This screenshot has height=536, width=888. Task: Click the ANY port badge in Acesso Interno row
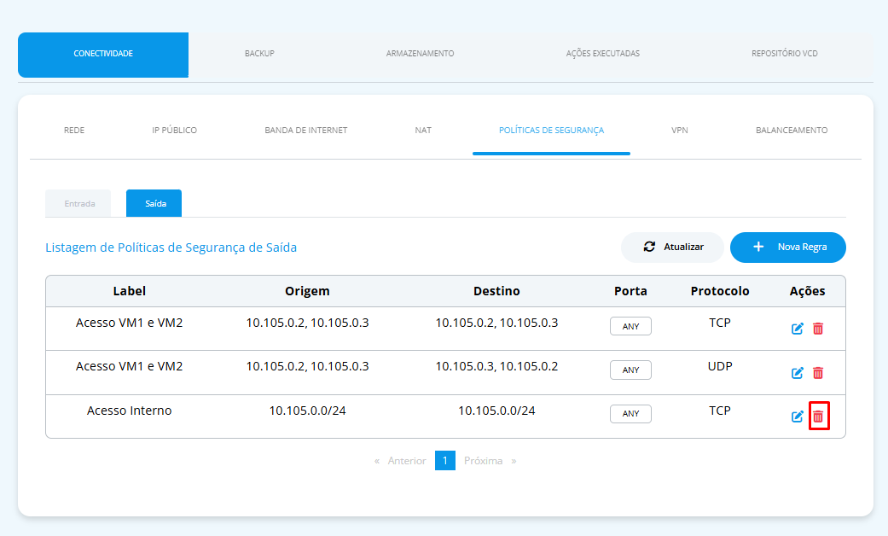click(630, 414)
